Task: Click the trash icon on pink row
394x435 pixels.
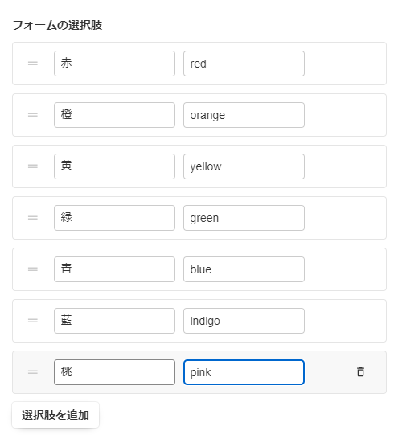Action: pyautogui.click(x=360, y=372)
